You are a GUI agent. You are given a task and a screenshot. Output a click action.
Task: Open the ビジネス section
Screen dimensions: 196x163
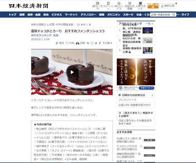point(57,15)
